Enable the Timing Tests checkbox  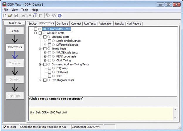(45, 49)
